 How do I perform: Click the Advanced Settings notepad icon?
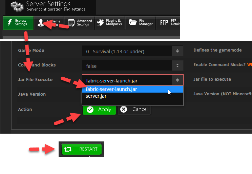(x=71, y=23)
